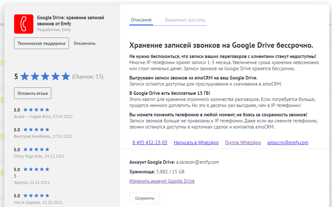Click the Оставить отзыв button
The width and height of the screenshot is (332, 207).
pyautogui.click(x=33, y=93)
